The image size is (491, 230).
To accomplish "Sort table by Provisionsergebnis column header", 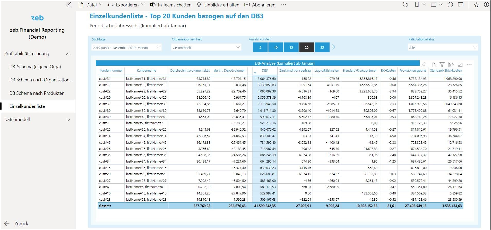I will point(413,71).
